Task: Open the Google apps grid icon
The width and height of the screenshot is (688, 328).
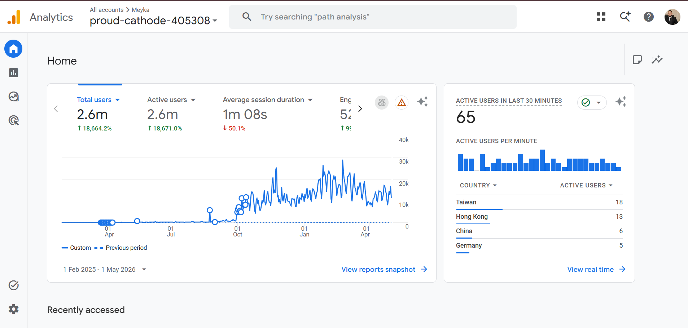Action: (601, 17)
